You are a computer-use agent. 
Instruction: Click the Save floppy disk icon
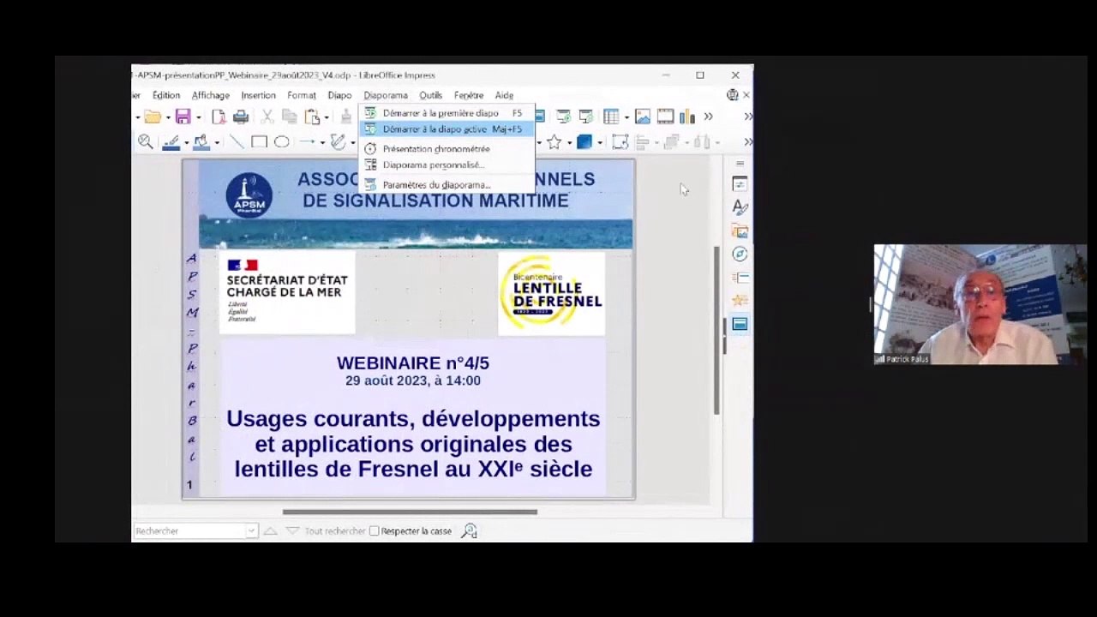[x=183, y=117]
